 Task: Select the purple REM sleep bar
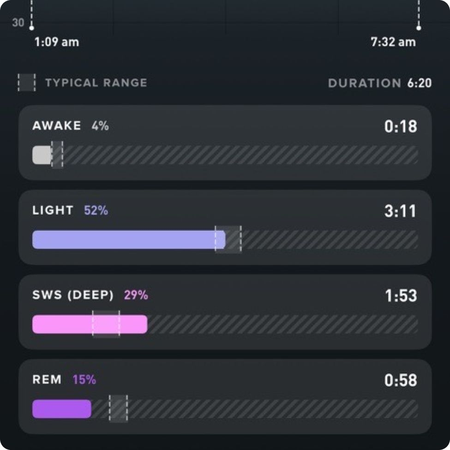[62, 409]
